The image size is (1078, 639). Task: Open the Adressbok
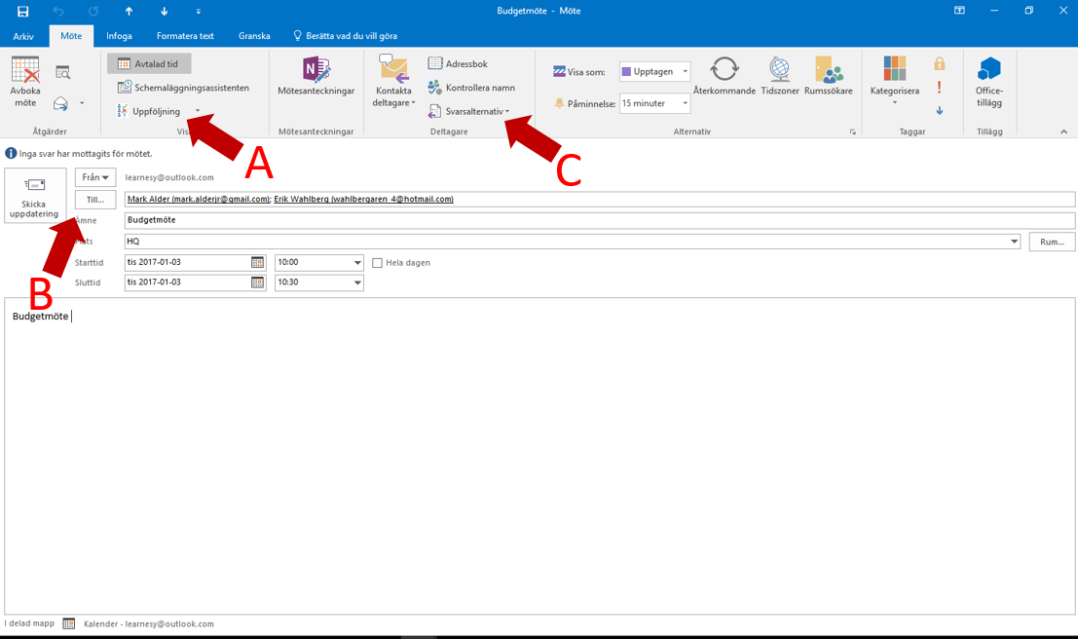(x=458, y=64)
